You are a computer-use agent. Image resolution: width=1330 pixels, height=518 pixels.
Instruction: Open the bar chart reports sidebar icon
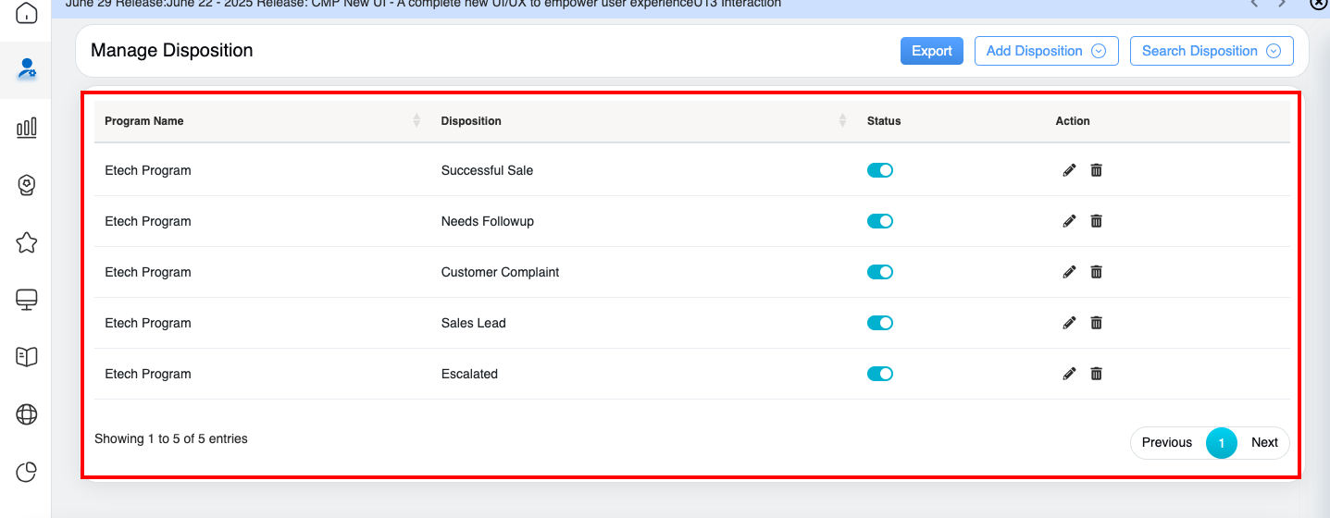click(27, 127)
